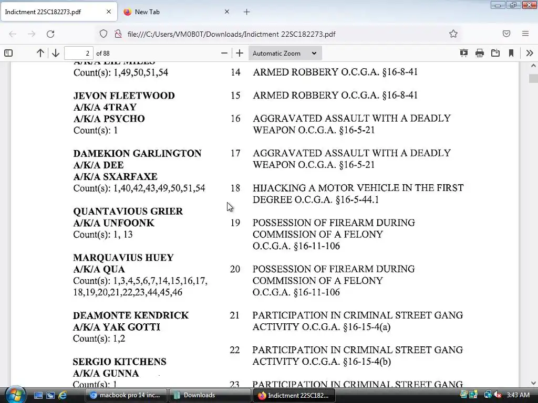This screenshot has width=538, height=403.
Task: Click count 19 POSSESSION OF FIREARM text
Action: point(334,234)
